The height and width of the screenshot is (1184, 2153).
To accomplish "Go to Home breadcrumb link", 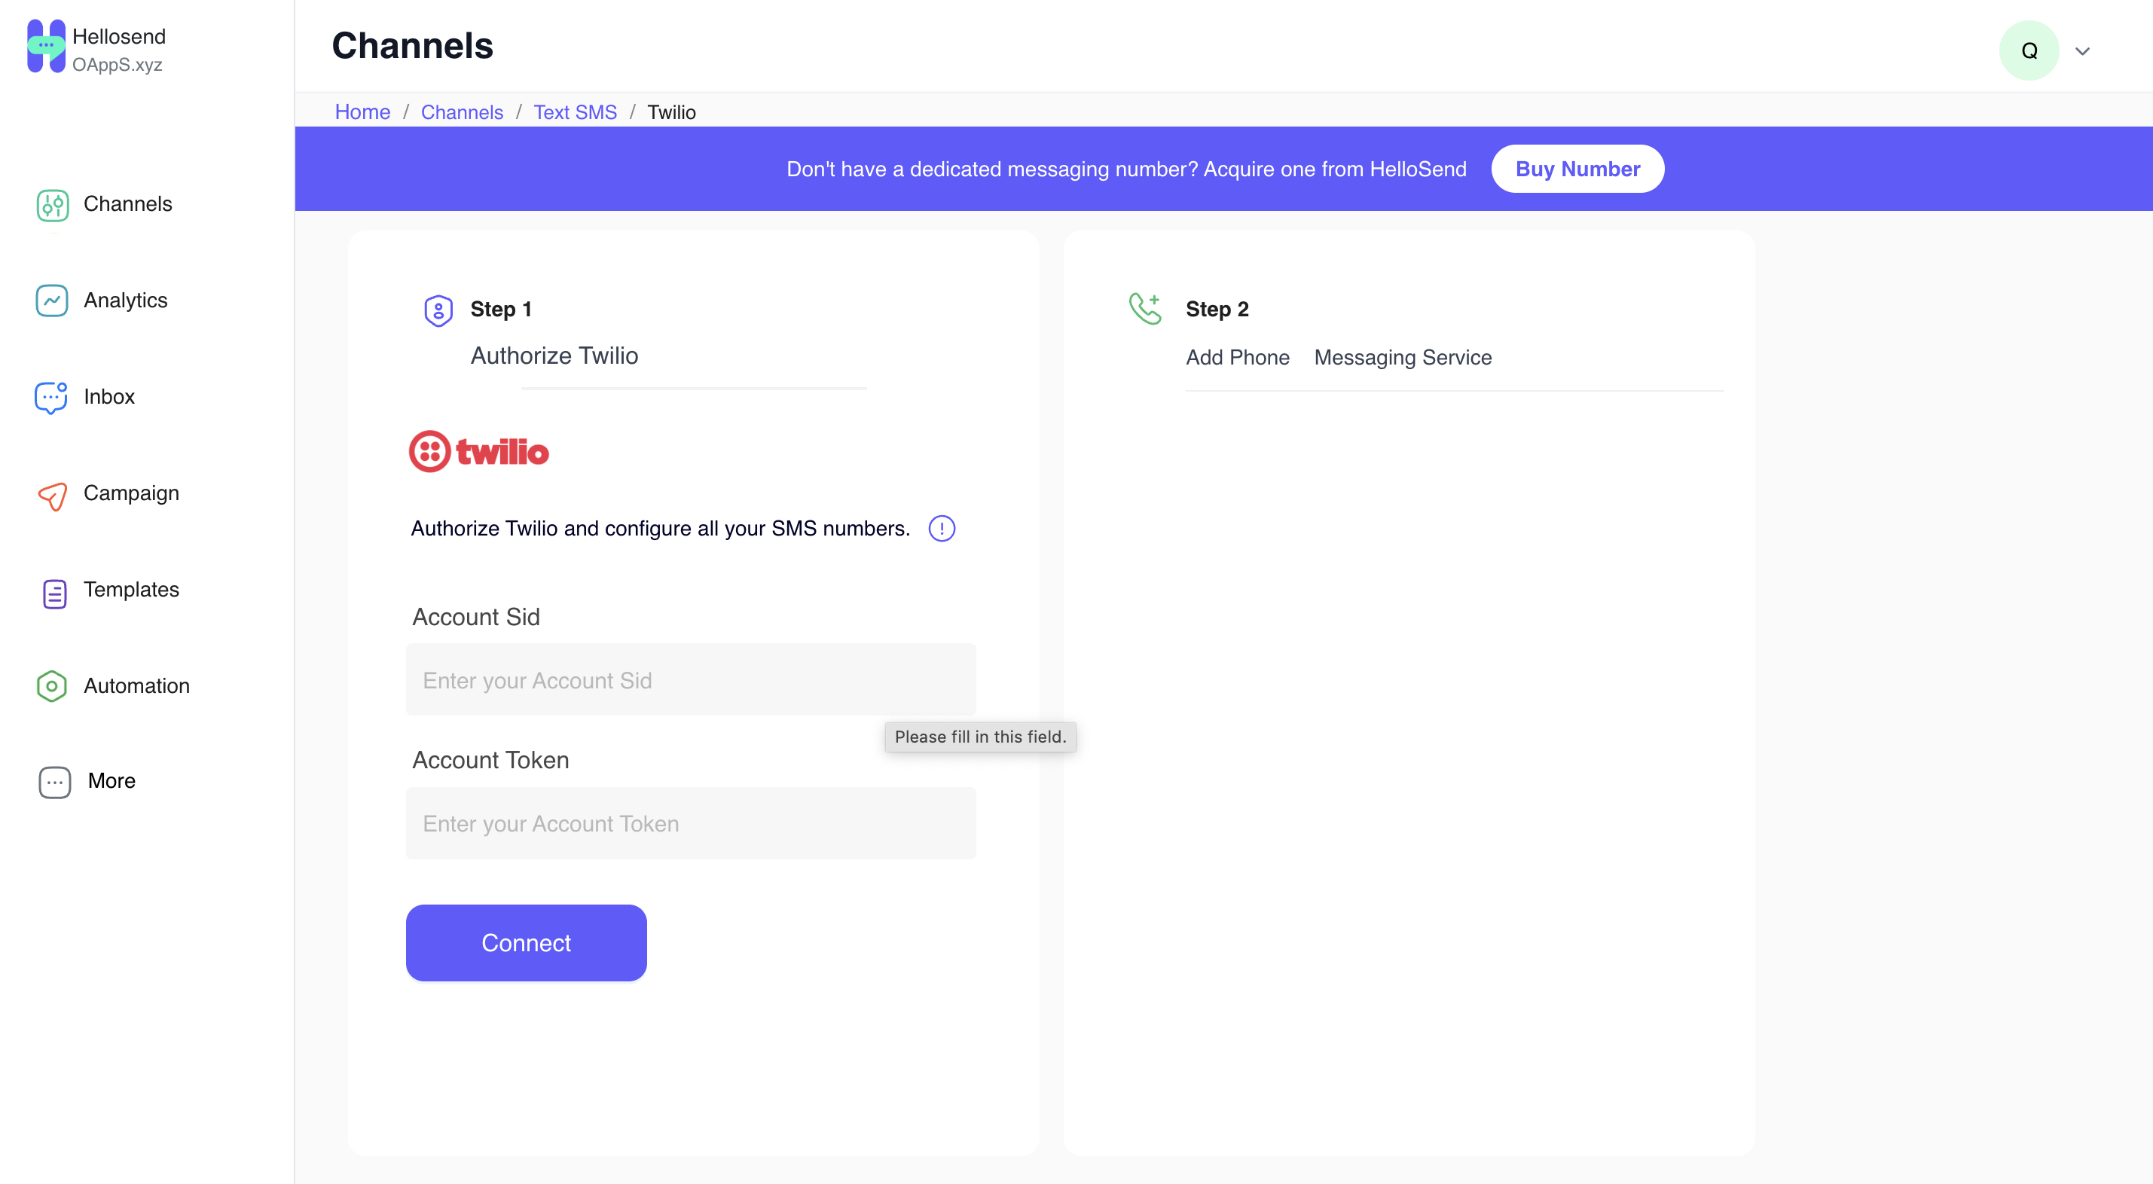I will click(362, 112).
